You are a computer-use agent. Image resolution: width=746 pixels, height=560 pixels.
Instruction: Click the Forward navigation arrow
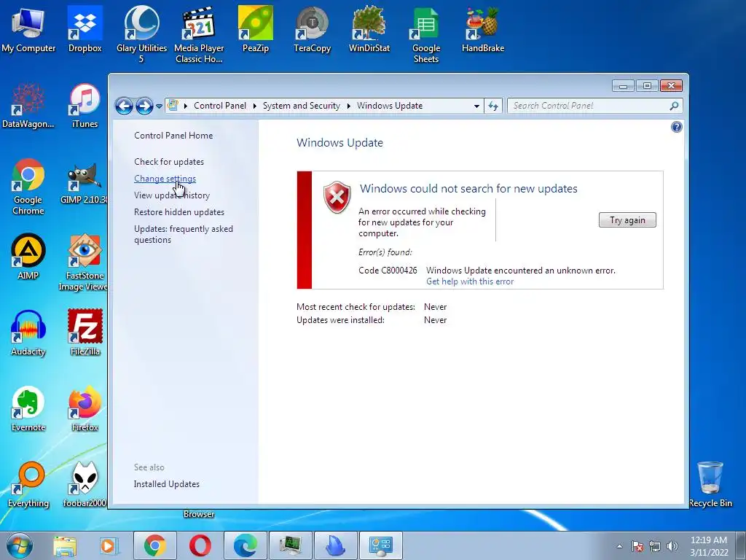(x=144, y=106)
